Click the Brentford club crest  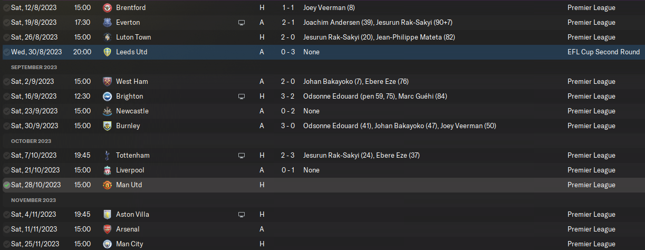pos(108,8)
